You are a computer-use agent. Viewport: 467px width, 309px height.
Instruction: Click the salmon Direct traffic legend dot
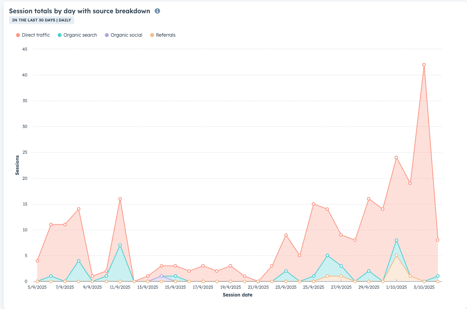click(x=18, y=35)
